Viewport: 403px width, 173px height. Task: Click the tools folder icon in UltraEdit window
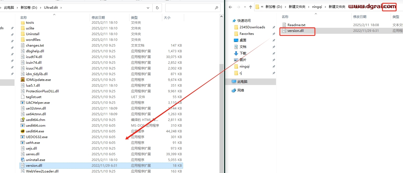(x=23, y=23)
